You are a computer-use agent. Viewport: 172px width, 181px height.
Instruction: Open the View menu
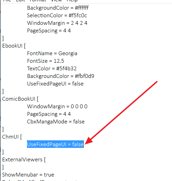point(56,1)
